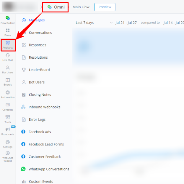Open the Boards sidebar icon

tap(8, 82)
